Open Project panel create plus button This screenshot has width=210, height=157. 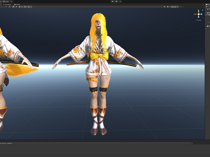click(x=207, y=7)
